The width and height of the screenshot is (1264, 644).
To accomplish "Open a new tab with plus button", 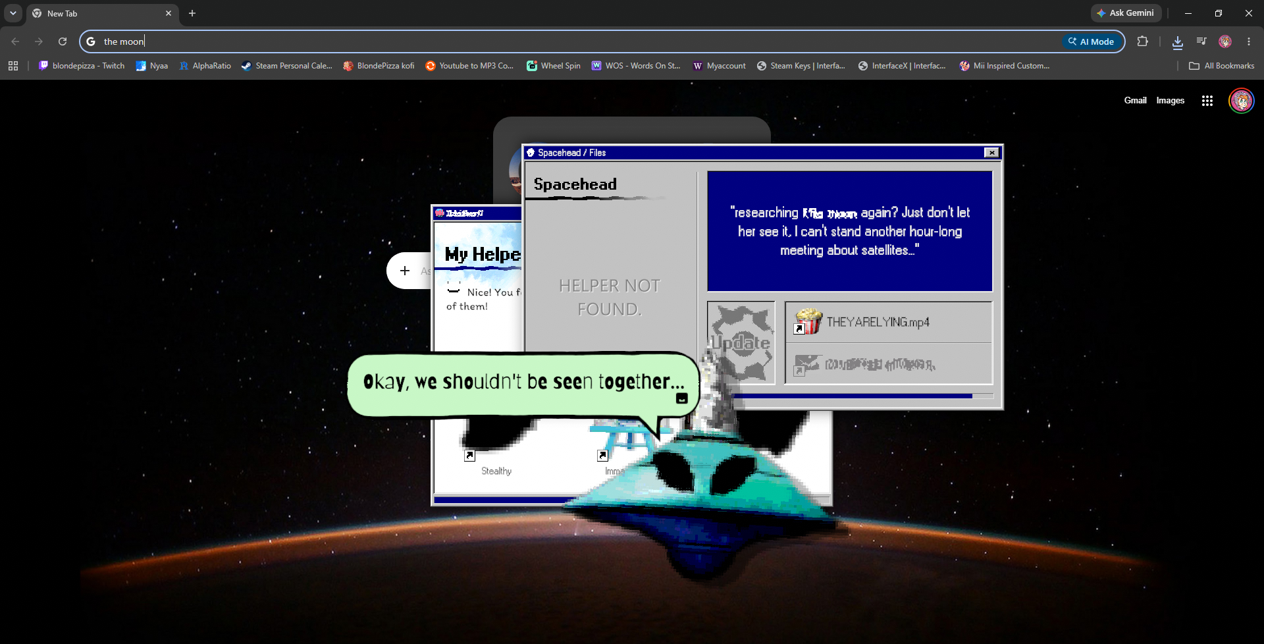I will [192, 13].
